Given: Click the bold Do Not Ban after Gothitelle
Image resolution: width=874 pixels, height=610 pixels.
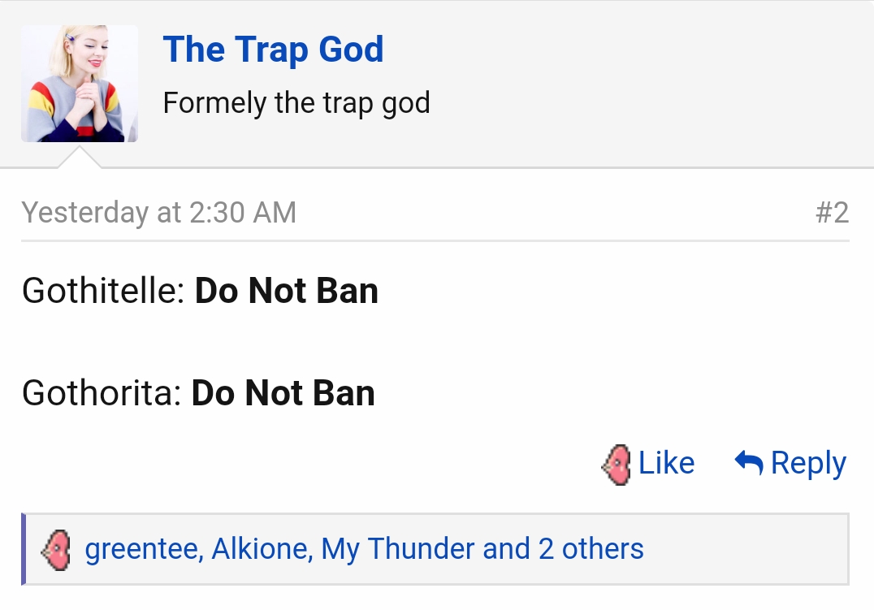Looking at the screenshot, I should tap(287, 291).
